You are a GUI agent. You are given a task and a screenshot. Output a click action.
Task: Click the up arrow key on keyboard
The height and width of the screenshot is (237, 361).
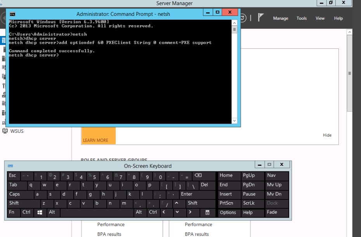(179, 203)
